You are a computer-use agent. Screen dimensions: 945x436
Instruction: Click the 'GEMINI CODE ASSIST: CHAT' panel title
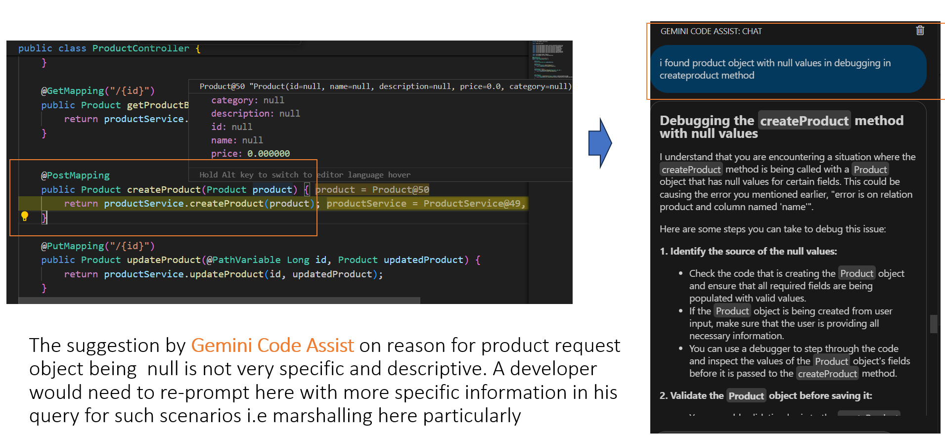711,31
